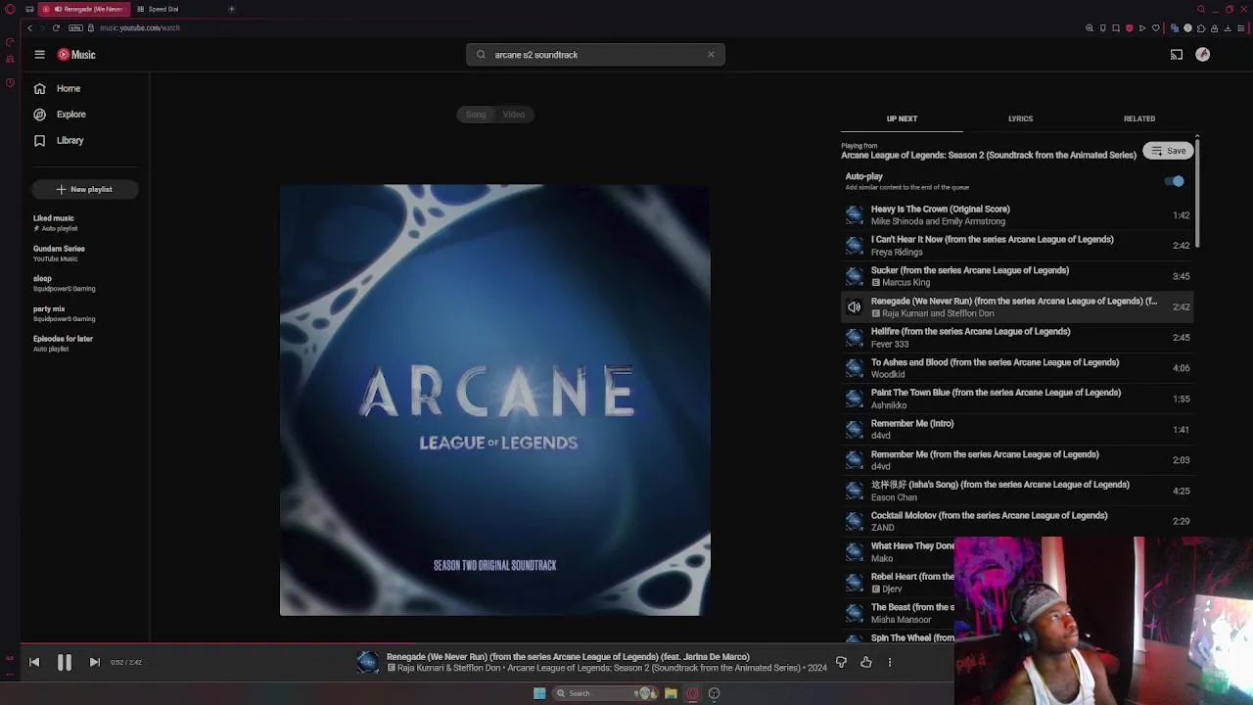Viewport: 1253px width, 705px height.
Task: Toggle the Auto-play switch
Action: (x=1175, y=181)
